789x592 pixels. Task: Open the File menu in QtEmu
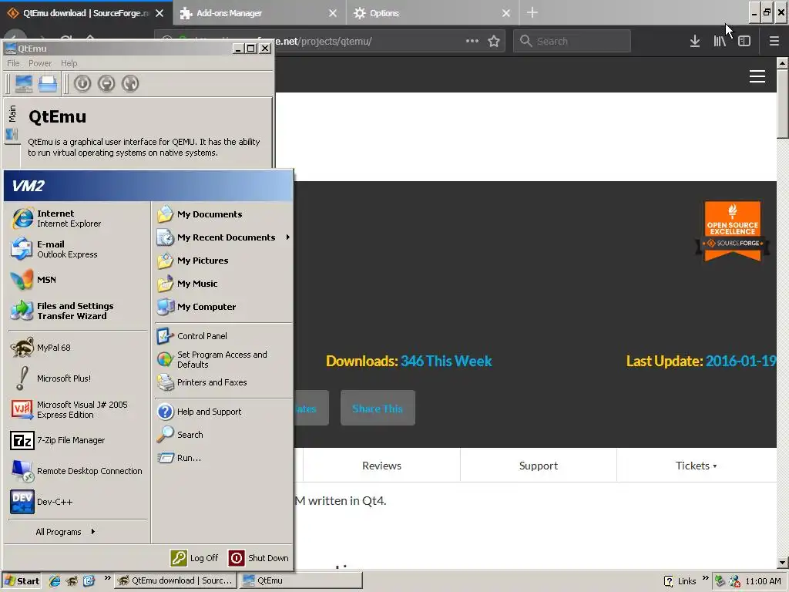point(13,63)
